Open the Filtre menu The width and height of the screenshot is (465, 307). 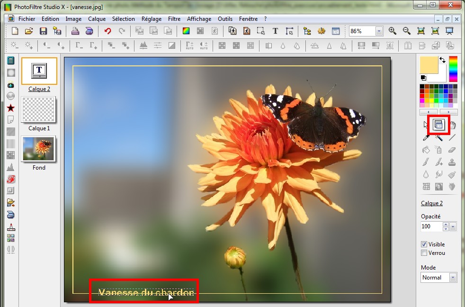pos(174,18)
